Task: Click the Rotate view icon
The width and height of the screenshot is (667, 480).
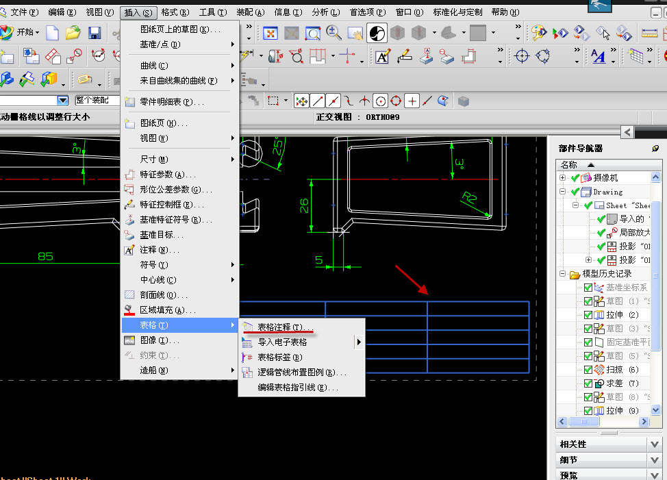Action: (377, 33)
